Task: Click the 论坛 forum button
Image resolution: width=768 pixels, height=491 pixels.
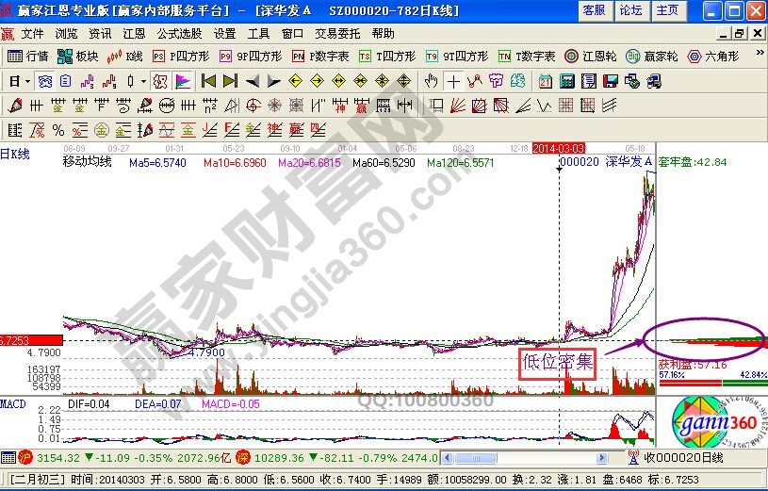Action: [630, 9]
